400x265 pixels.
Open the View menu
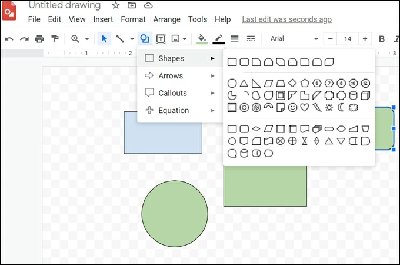click(x=77, y=19)
